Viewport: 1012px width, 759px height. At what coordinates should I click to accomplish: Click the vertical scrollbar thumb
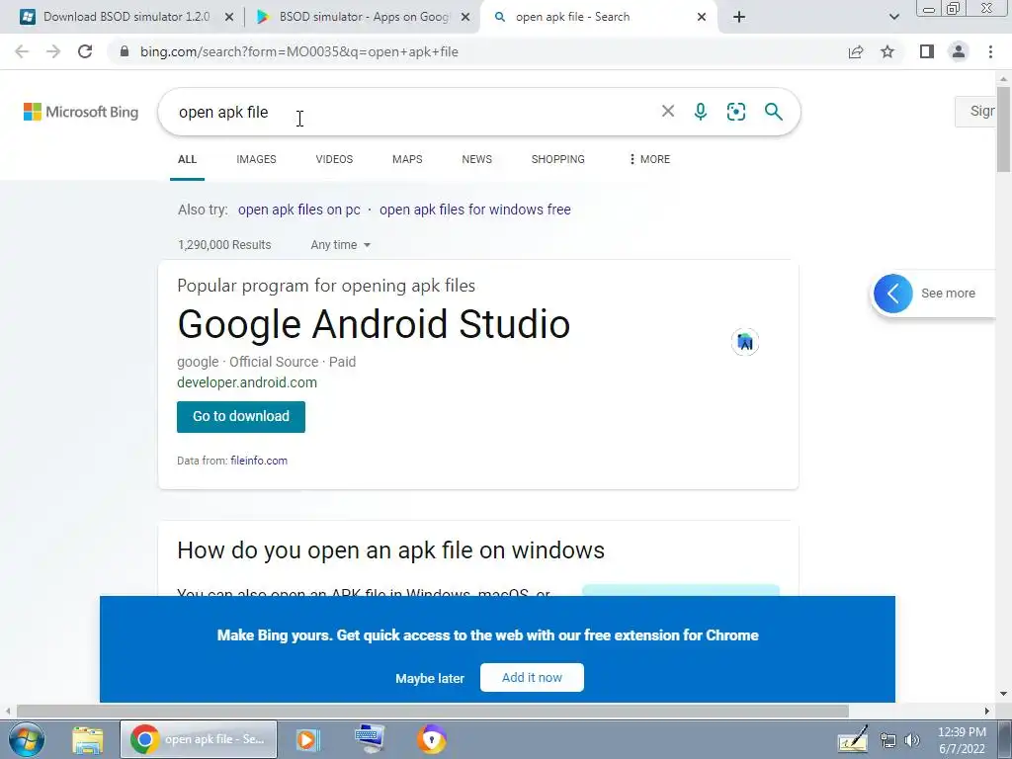(1004, 129)
